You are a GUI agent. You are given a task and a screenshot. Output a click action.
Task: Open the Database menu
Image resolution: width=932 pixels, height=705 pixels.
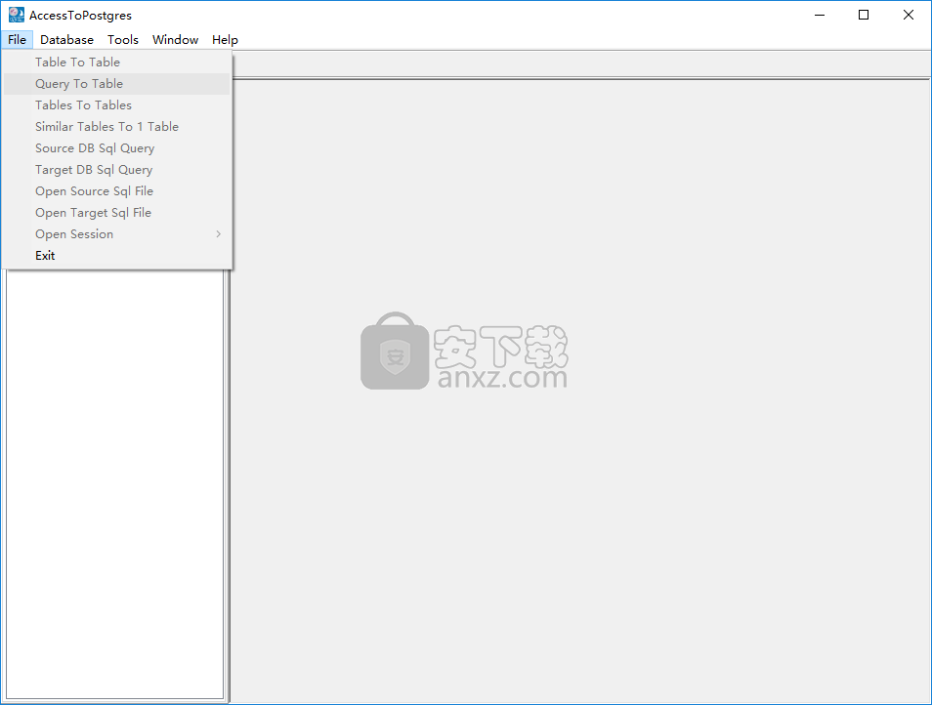(66, 40)
